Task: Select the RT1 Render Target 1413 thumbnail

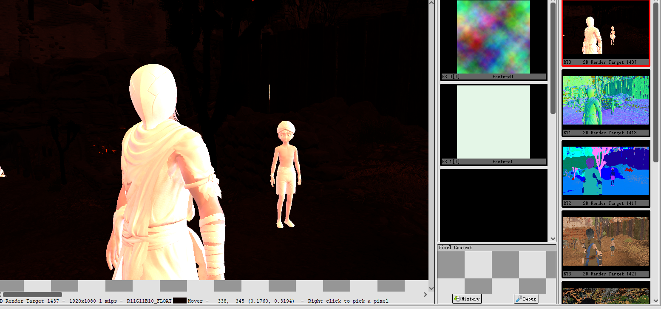Action: point(606,100)
